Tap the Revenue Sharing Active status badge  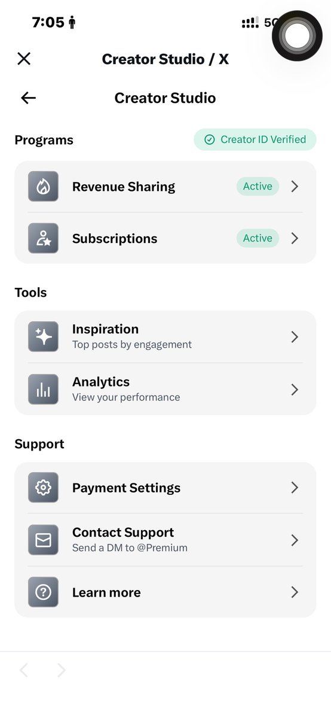258,186
